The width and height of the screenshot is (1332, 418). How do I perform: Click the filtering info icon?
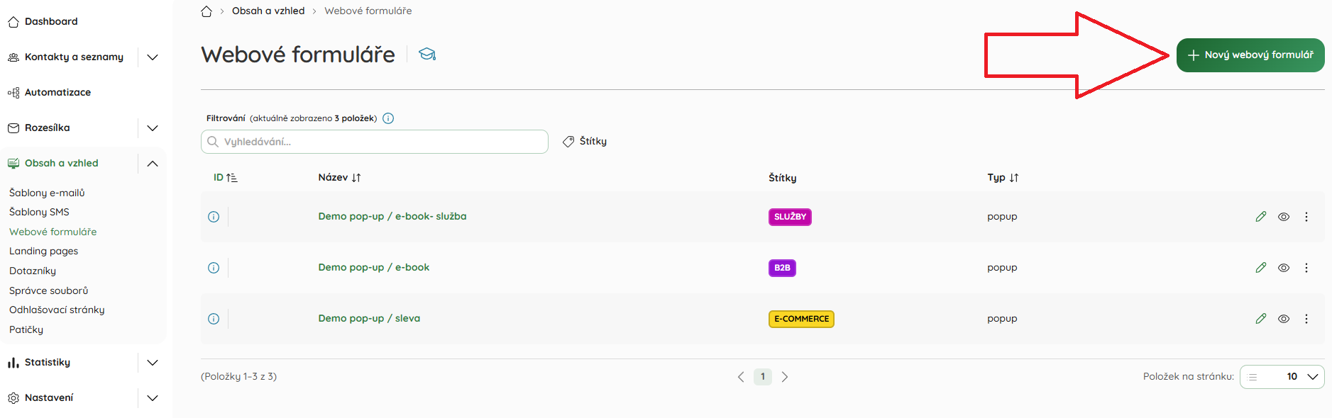tap(388, 118)
